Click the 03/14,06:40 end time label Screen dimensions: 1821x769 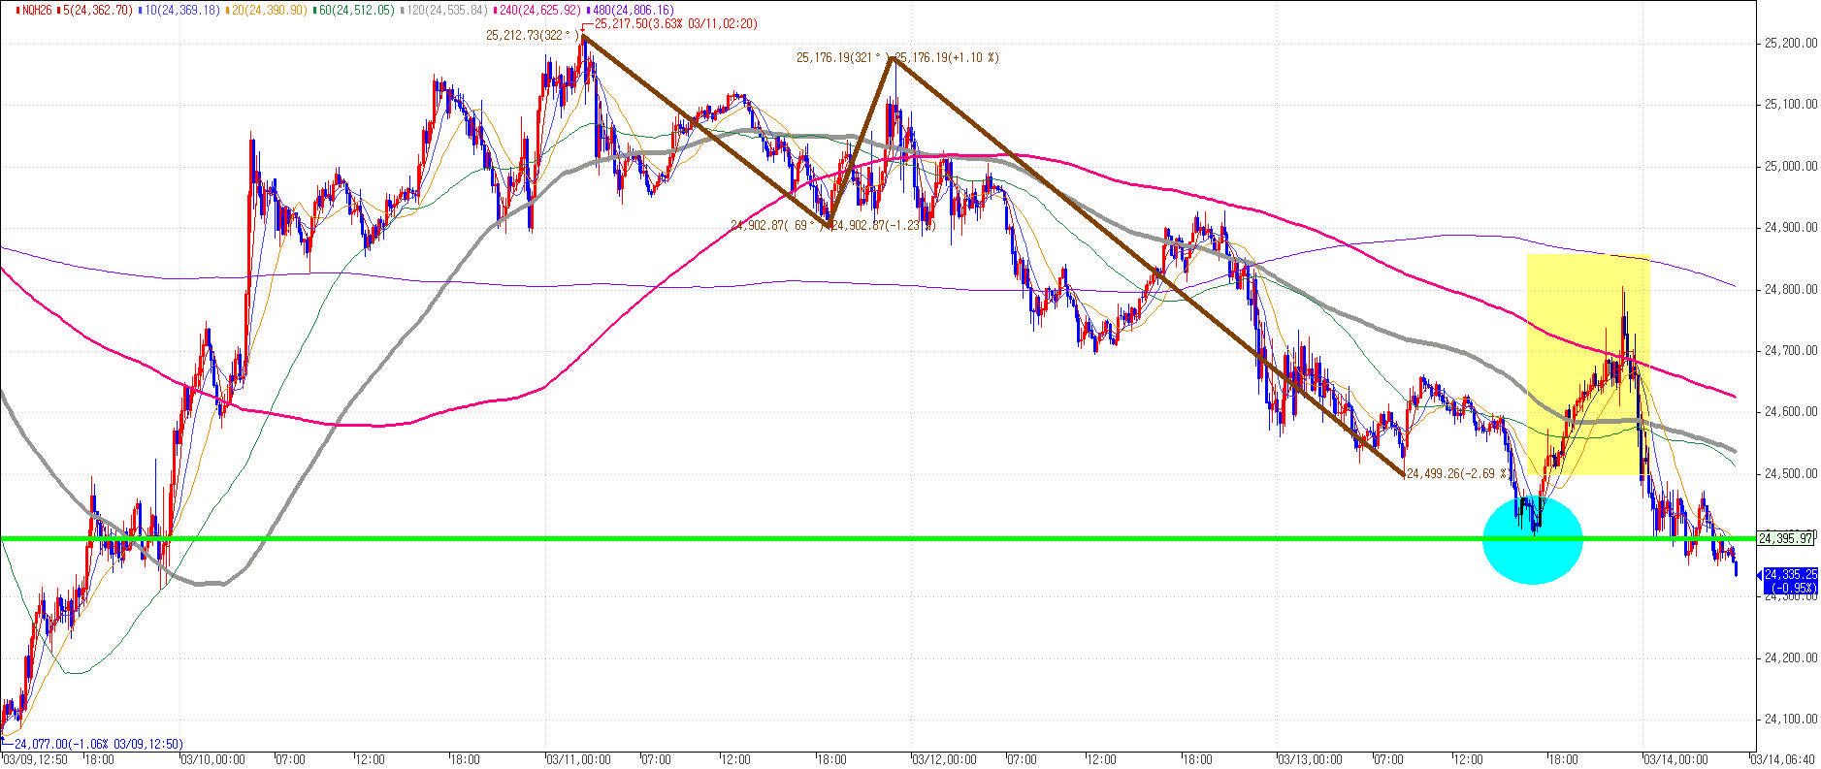tap(1783, 760)
